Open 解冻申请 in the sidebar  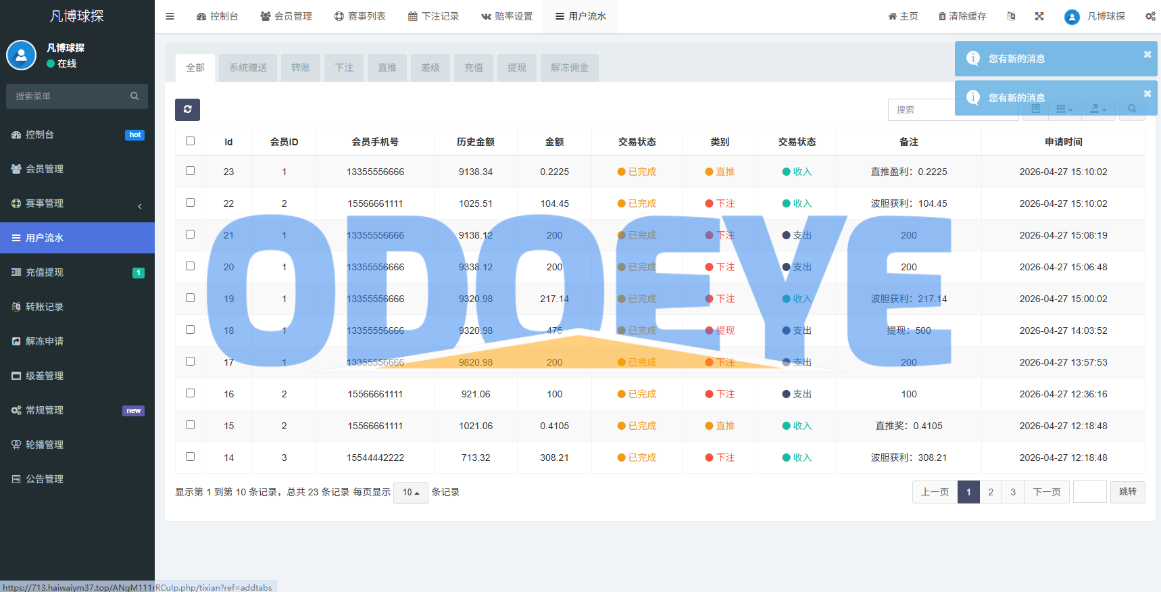coord(77,341)
